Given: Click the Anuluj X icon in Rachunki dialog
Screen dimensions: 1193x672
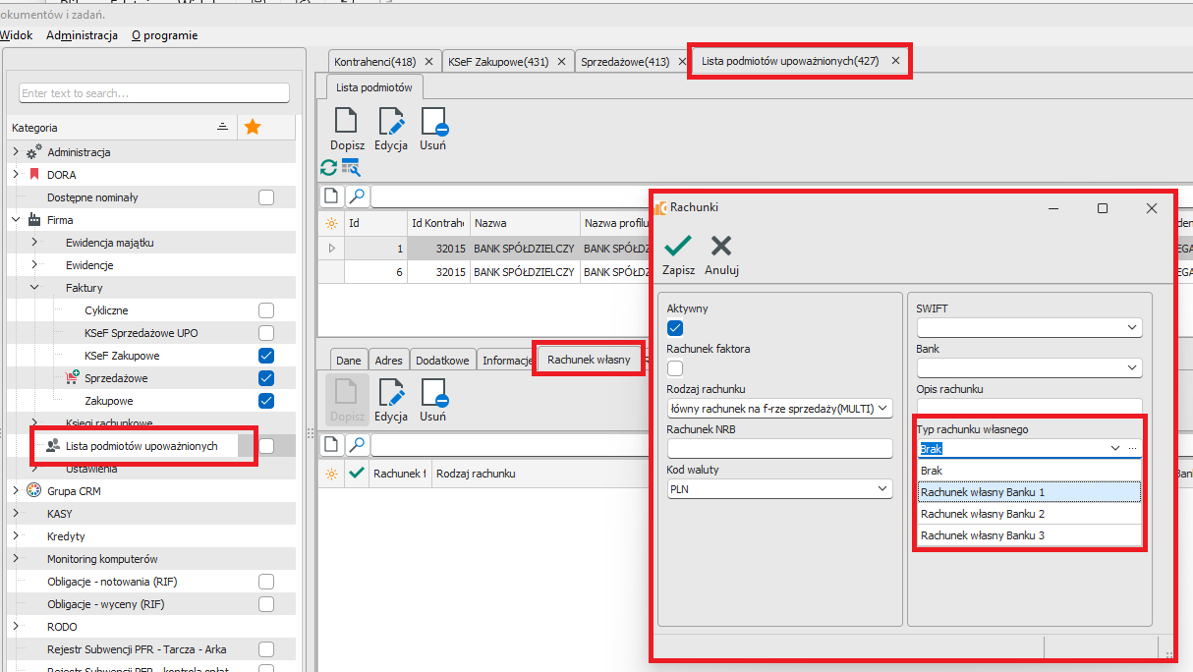Looking at the screenshot, I should 721,247.
